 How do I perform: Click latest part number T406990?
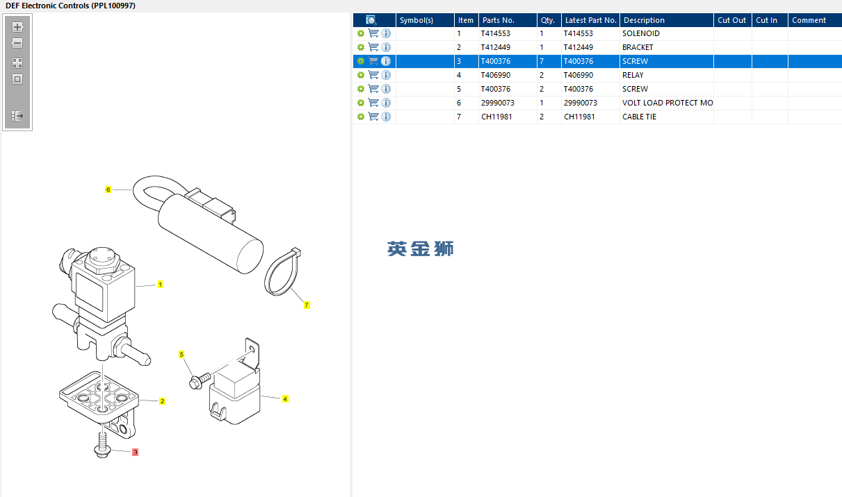[x=591, y=75]
